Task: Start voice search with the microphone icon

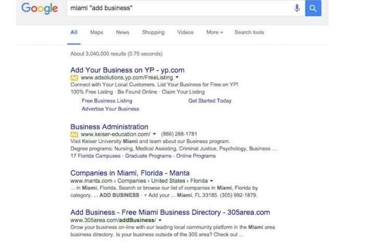Action: pos(297,8)
